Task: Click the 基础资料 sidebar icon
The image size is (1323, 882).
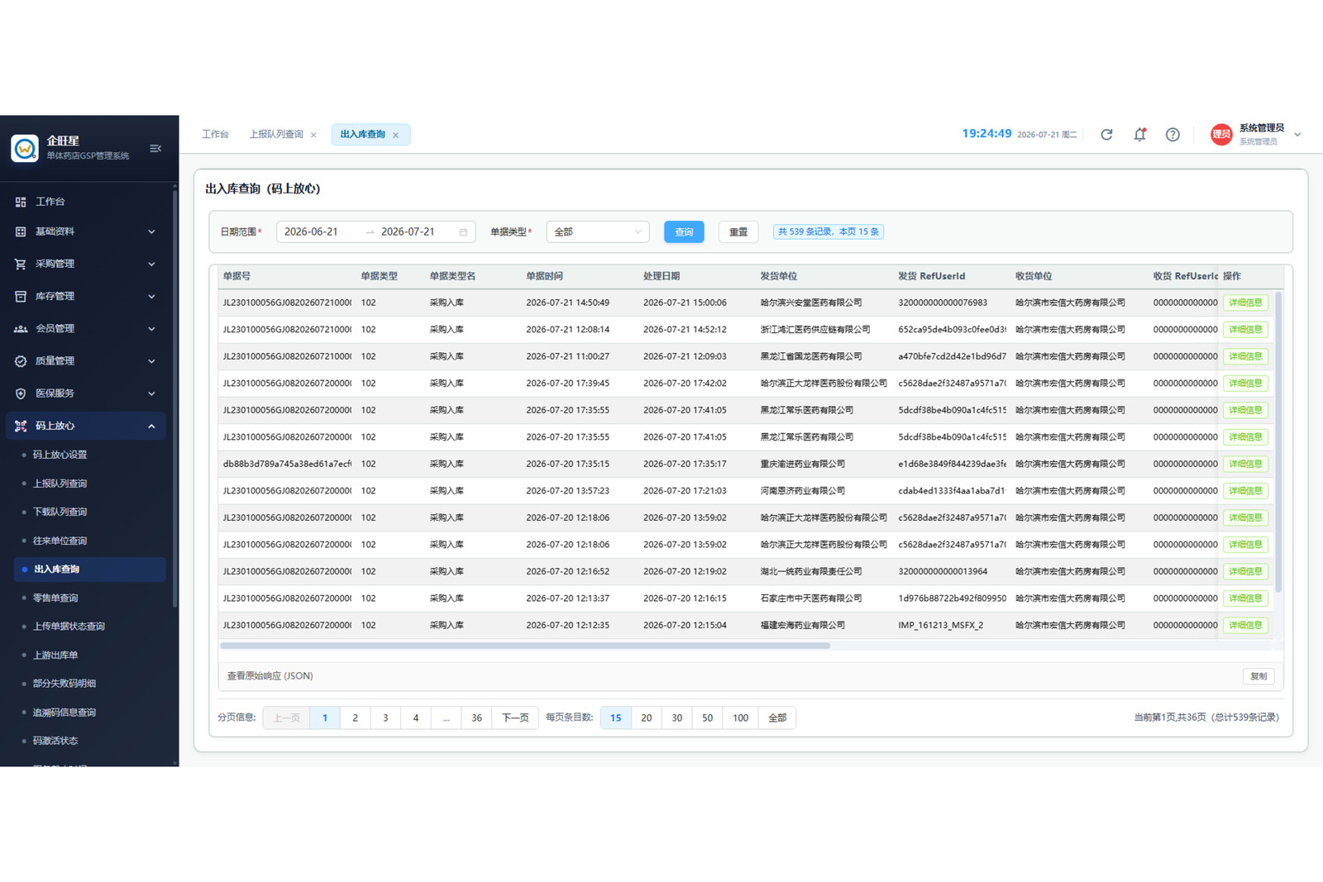Action: point(21,231)
